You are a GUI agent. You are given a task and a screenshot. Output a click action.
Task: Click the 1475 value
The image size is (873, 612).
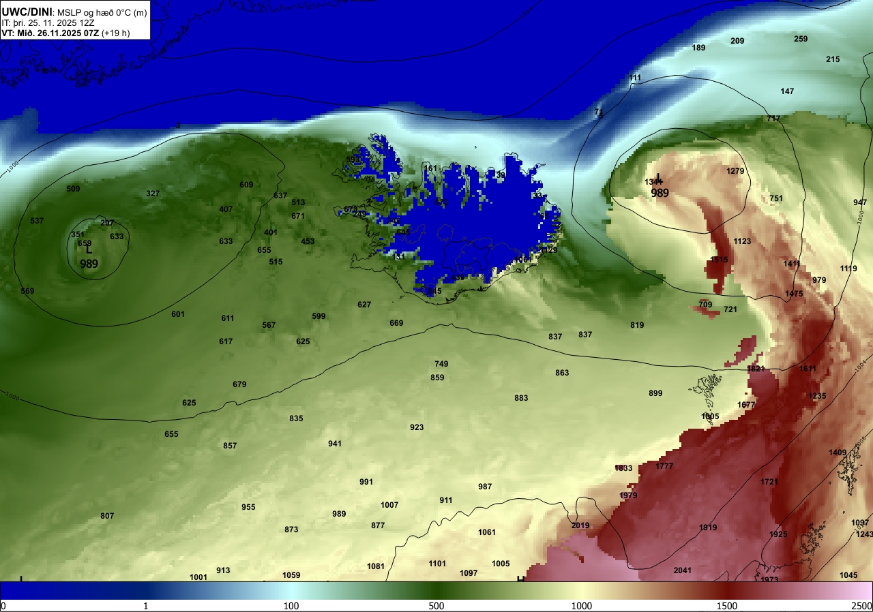pyautogui.click(x=794, y=294)
